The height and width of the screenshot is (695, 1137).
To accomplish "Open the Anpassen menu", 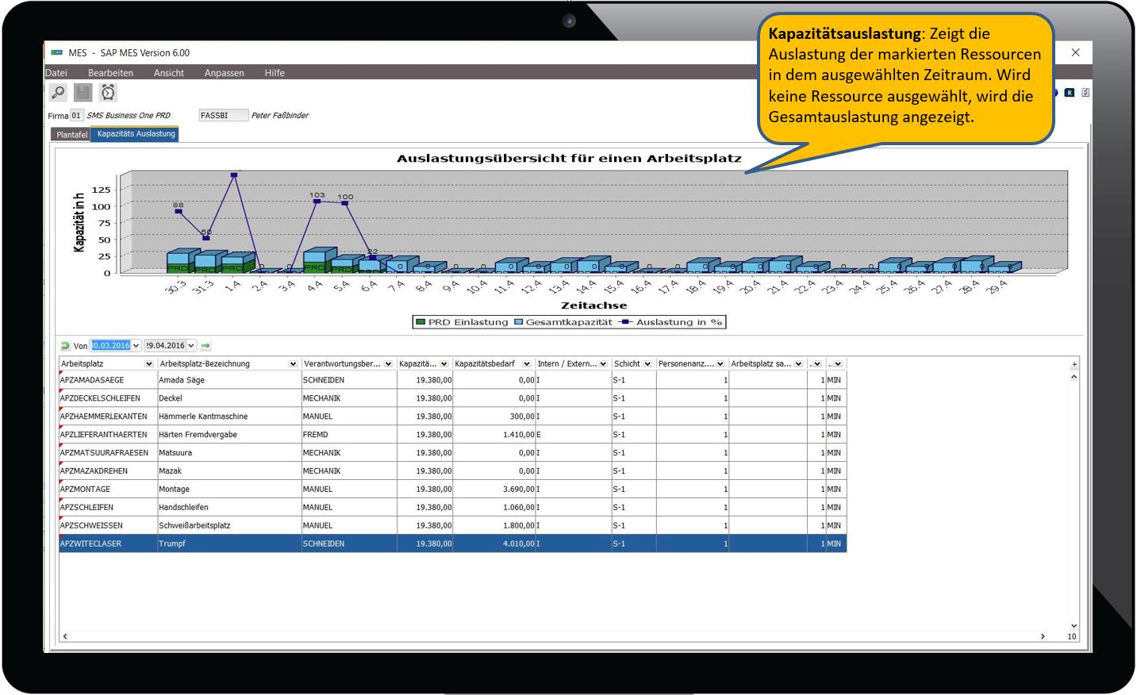I will (x=224, y=73).
